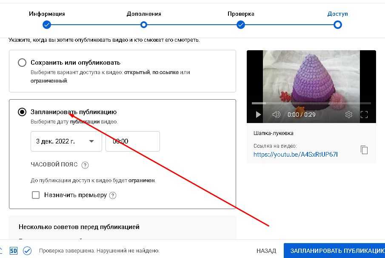Open video player settings gear
This screenshot has height=258, width=385.
(349, 115)
